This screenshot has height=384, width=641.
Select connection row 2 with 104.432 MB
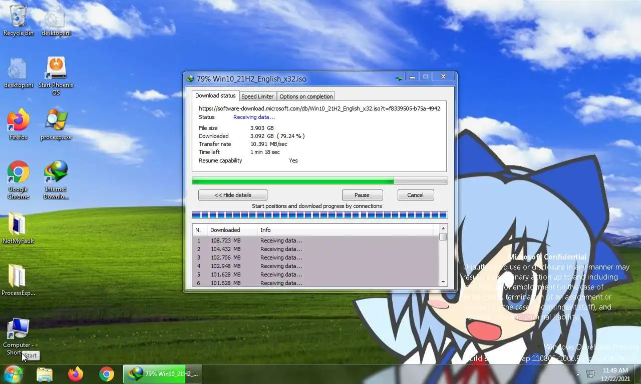click(x=315, y=249)
